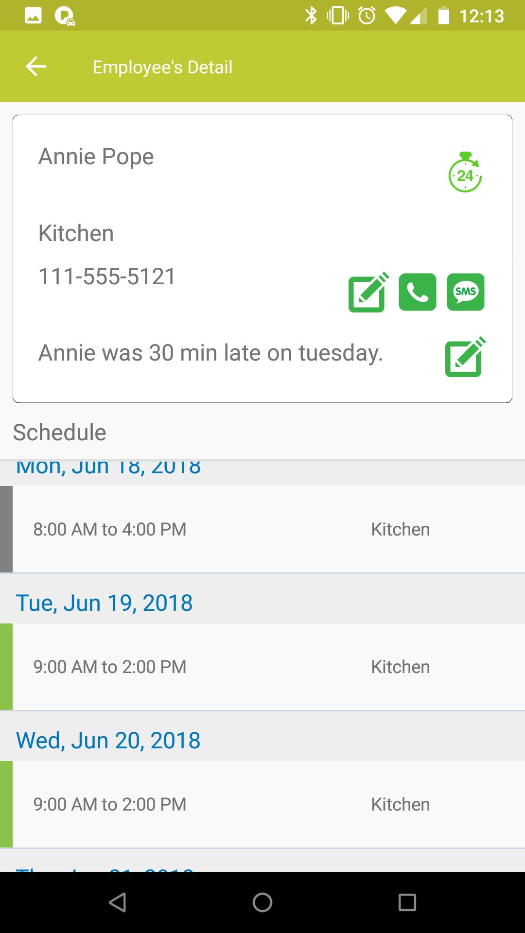
Task: Edit the note about Annie being late
Action: pos(465,357)
